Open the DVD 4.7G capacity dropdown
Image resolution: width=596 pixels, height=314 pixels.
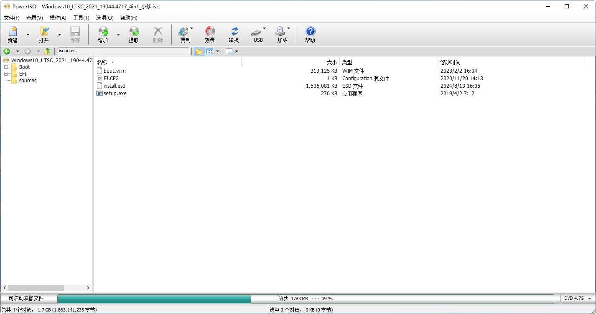(577, 298)
